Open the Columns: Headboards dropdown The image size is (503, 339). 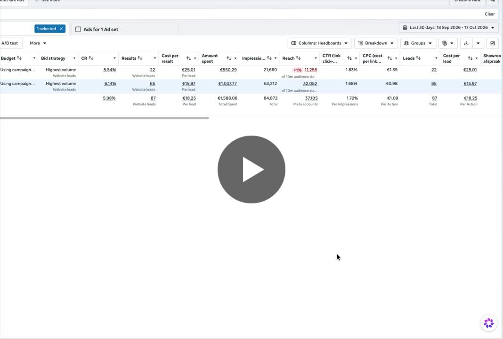coord(319,43)
